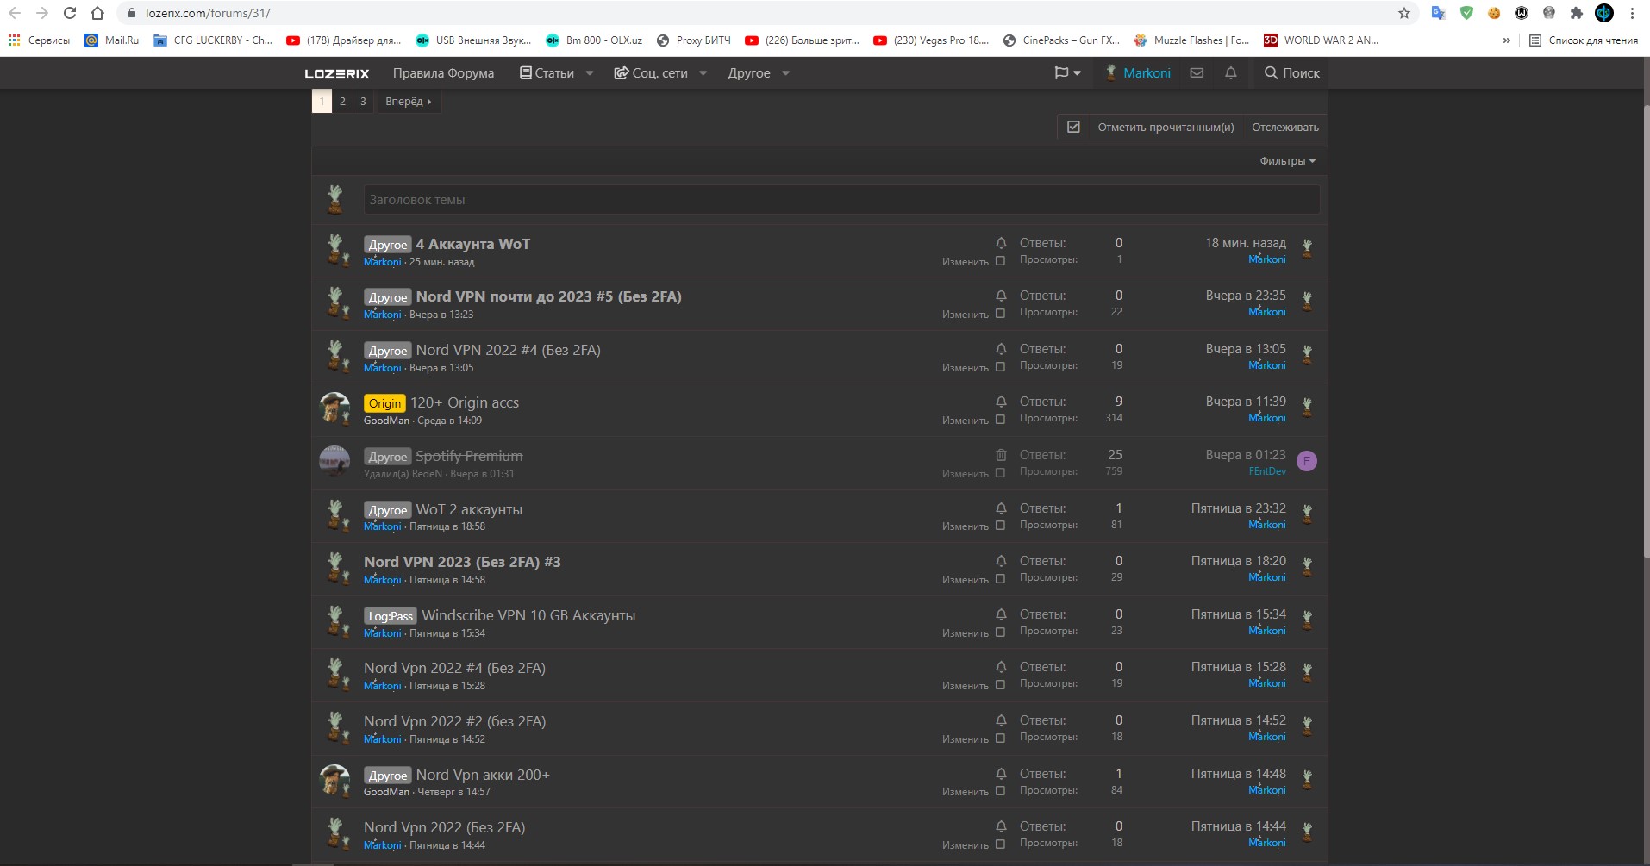The height and width of the screenshot is (866, 1650).
Task: Tick the checkbox for 4 Аккаунта WoT
Action: 1000,260
